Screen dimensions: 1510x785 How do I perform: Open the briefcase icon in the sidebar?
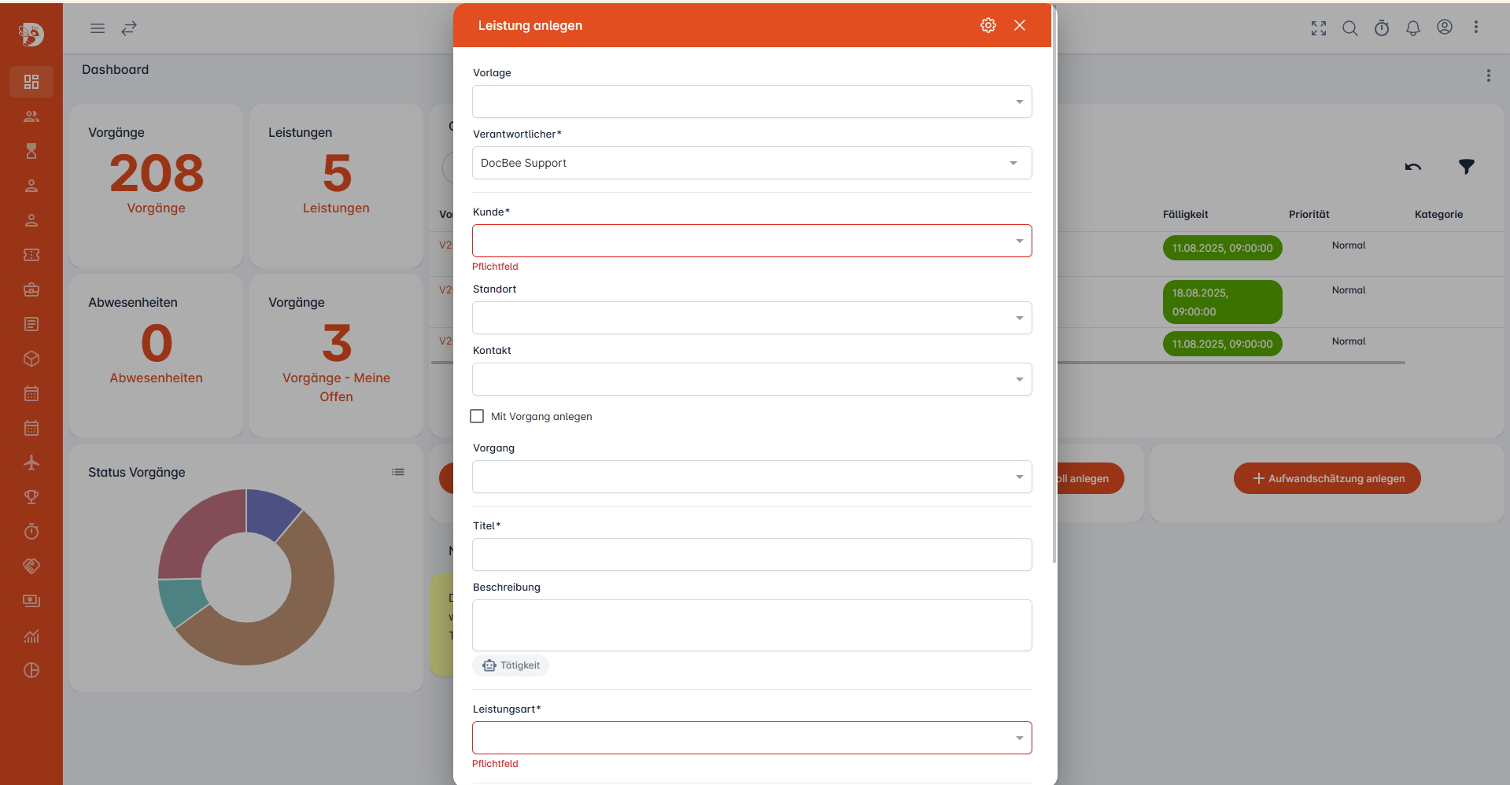point(31,289)
